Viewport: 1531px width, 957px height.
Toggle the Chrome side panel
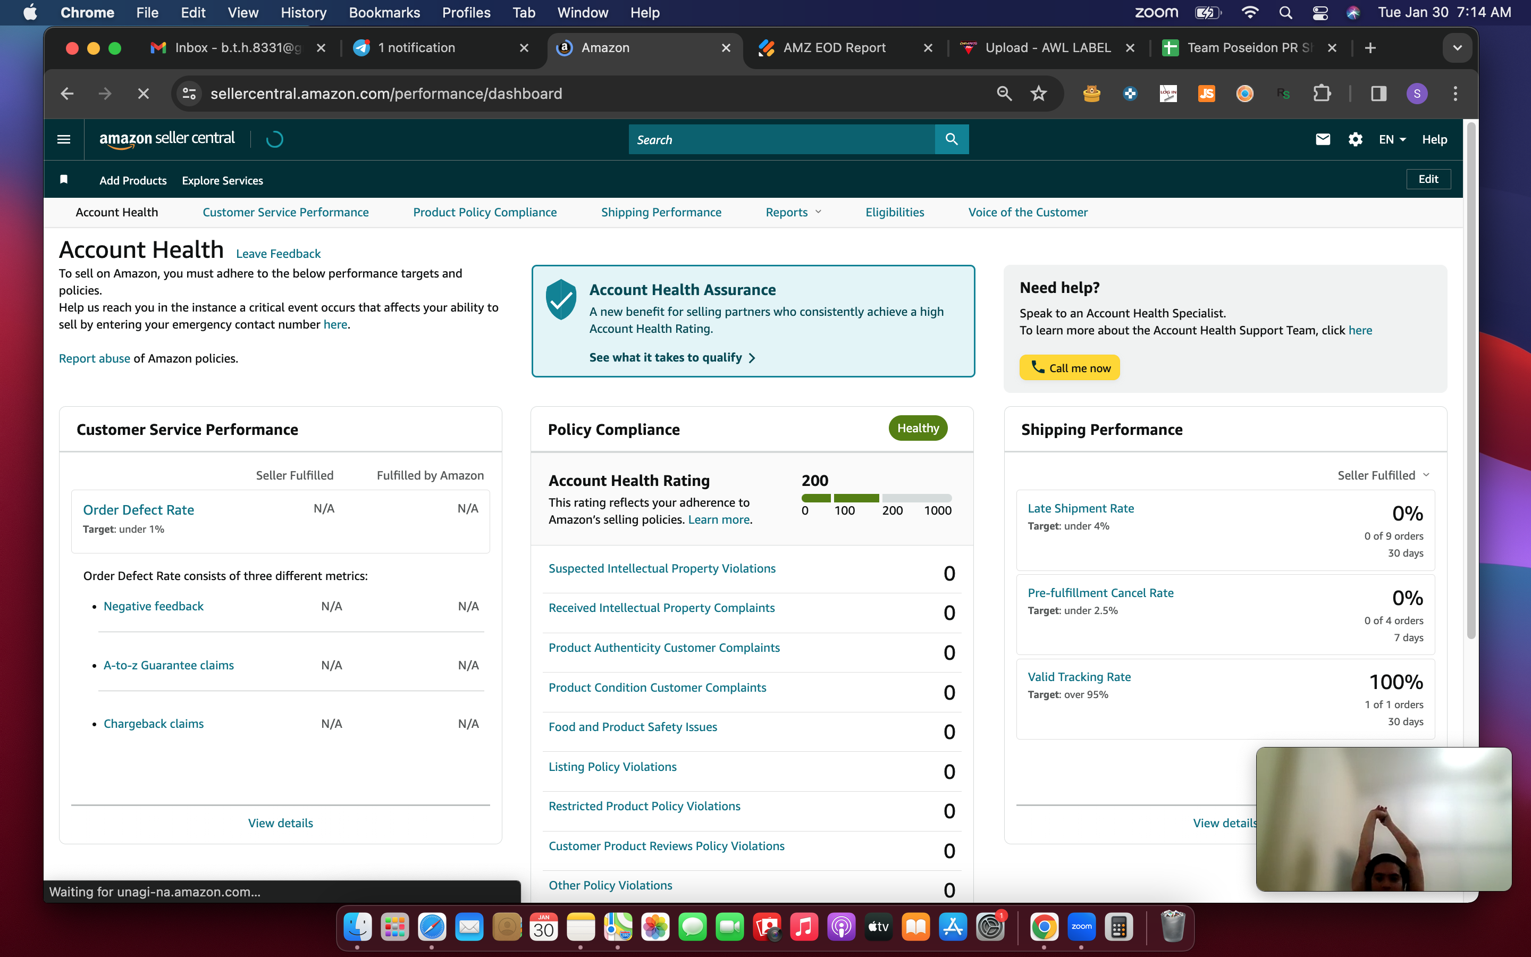1379,94
